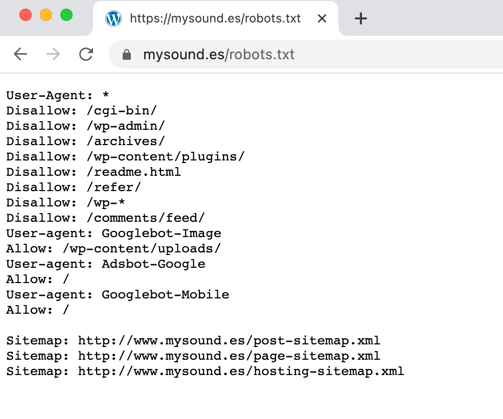Click the padlock site security icon
The height and width of the screenshot is (419, 503).
click(127, 55)
